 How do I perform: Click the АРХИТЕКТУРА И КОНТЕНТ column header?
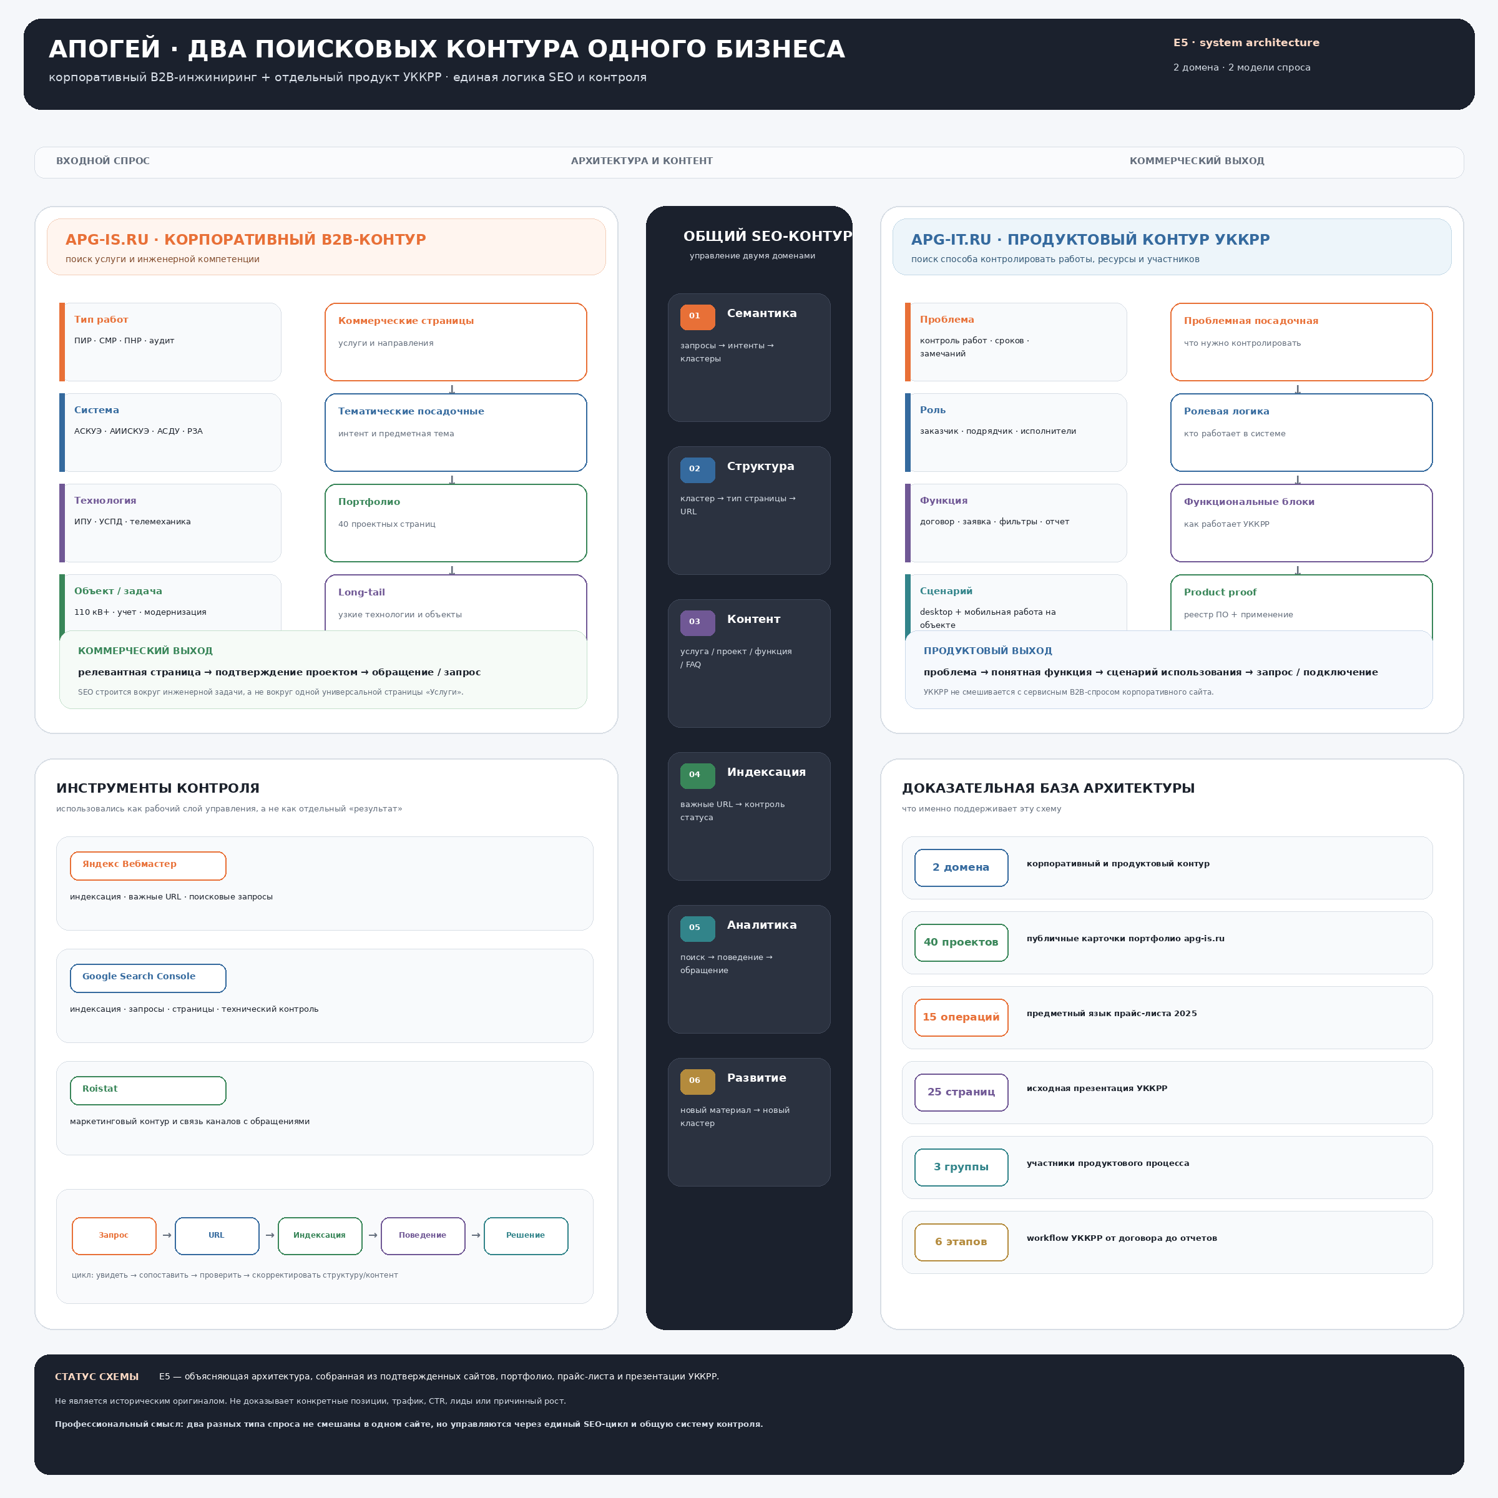click(642, 161)
